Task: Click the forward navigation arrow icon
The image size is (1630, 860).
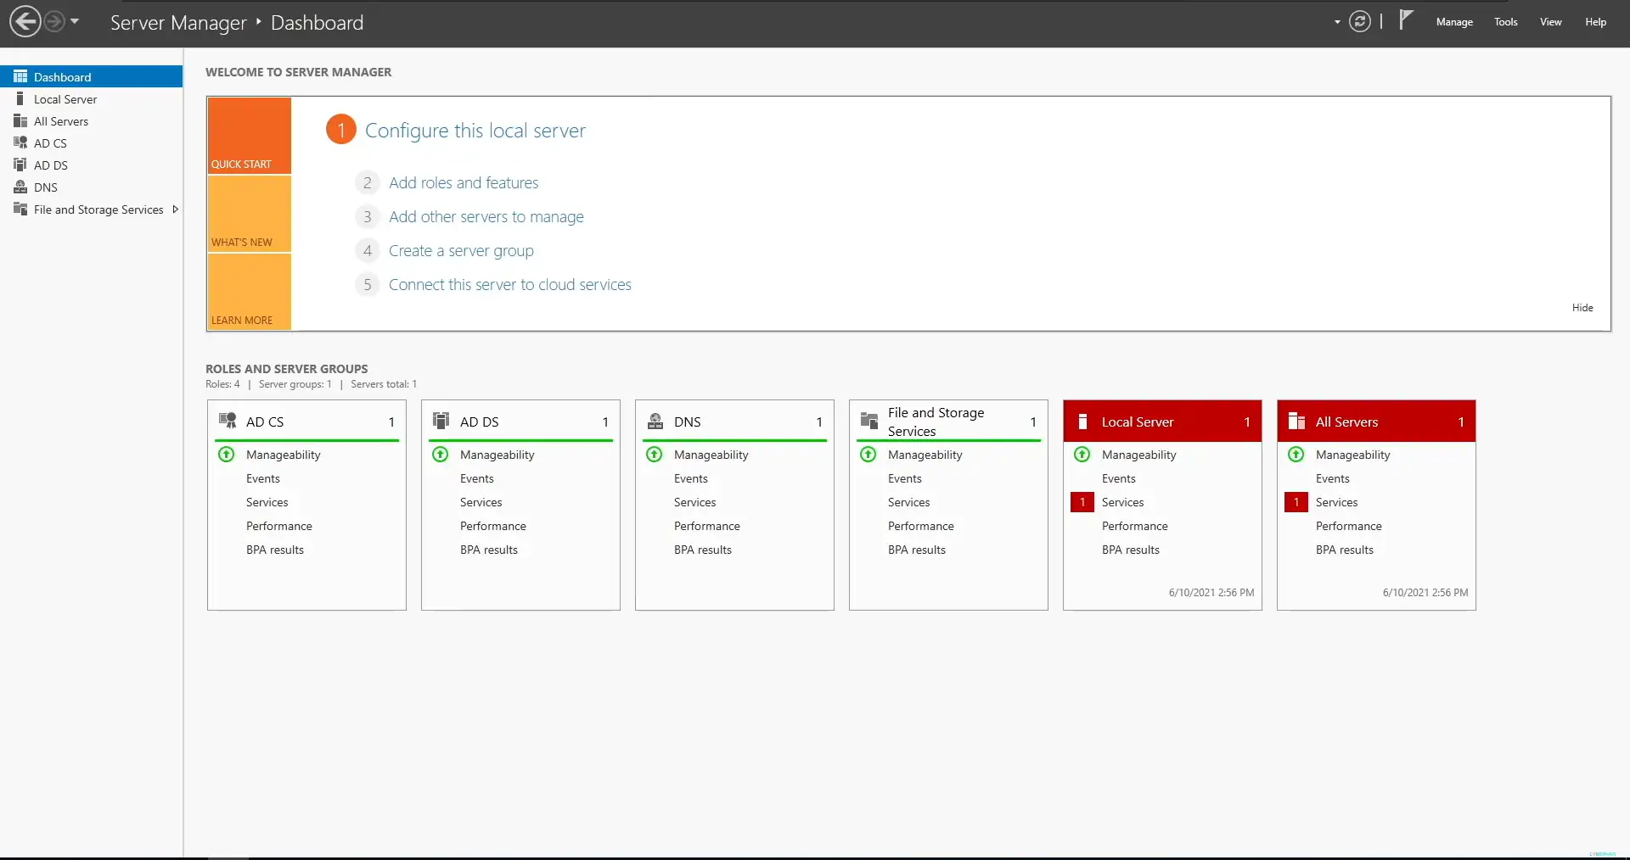Action: [x=53, y=21]
